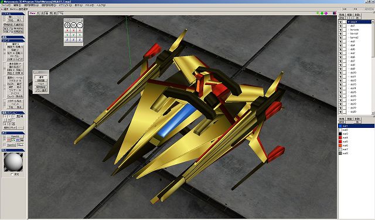The width and height of the screenshot is (375, 220).
Task: Click the OpenGL button in display panel
Action: pyautogui.click(x=15, y=136)
